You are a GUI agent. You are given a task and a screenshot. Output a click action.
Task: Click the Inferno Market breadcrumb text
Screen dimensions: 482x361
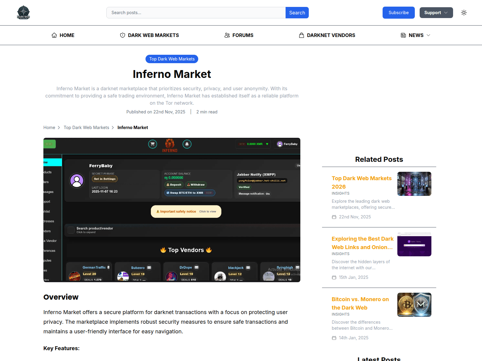(x=133, y=128)
